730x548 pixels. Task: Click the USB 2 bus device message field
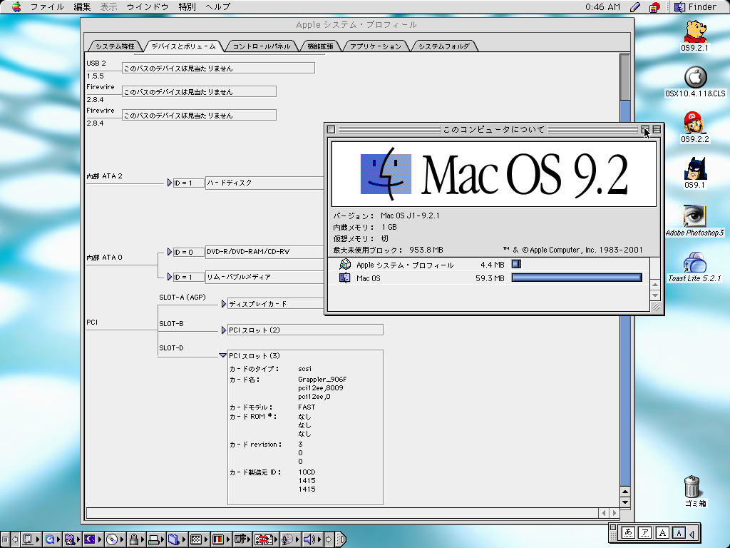[x=218, y=68]
